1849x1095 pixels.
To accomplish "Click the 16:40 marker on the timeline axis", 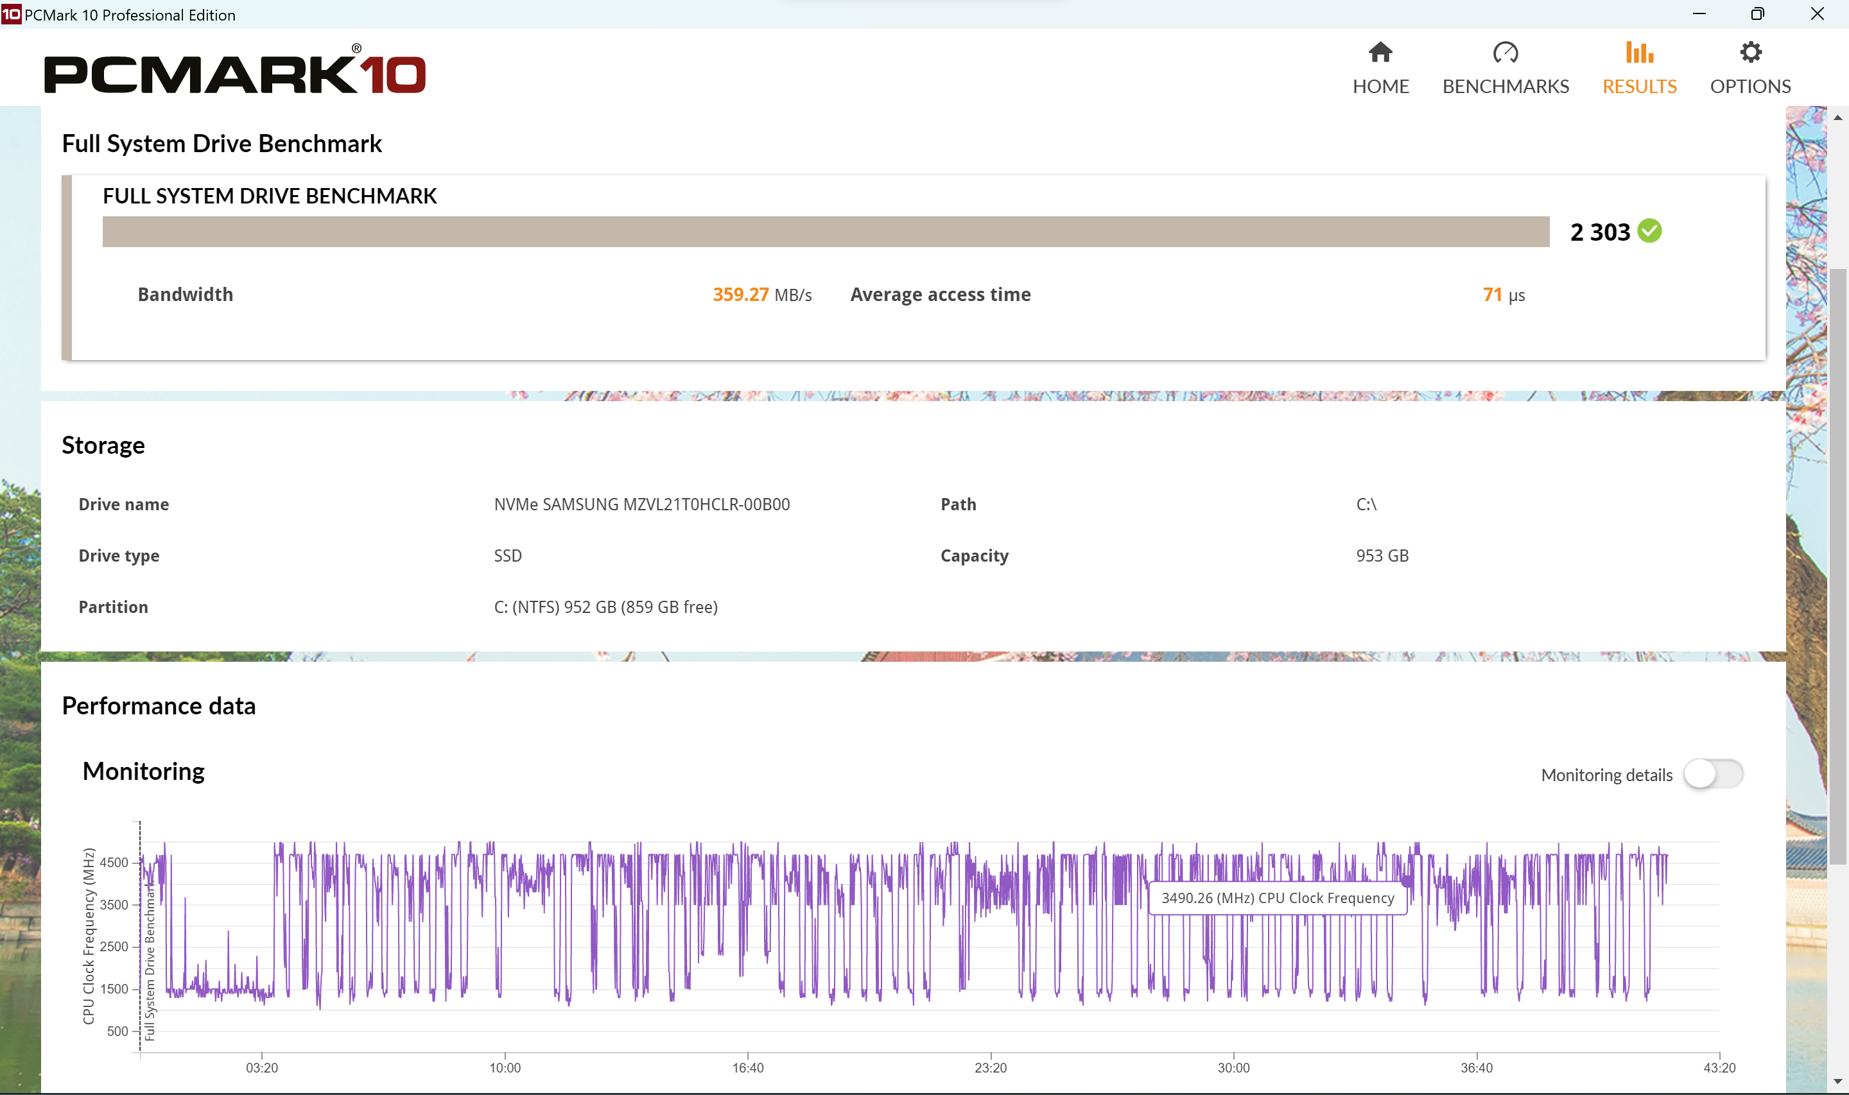I will [x=747, y=1067].
